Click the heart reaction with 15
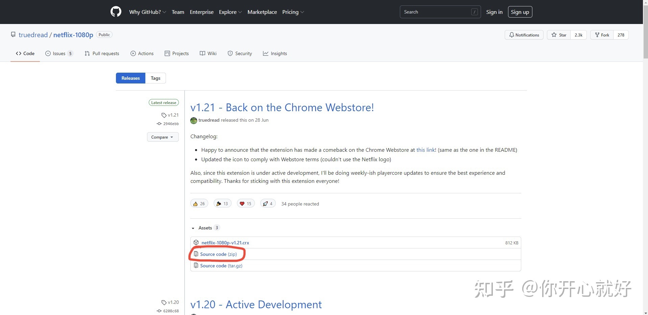 tap(246, 203)
